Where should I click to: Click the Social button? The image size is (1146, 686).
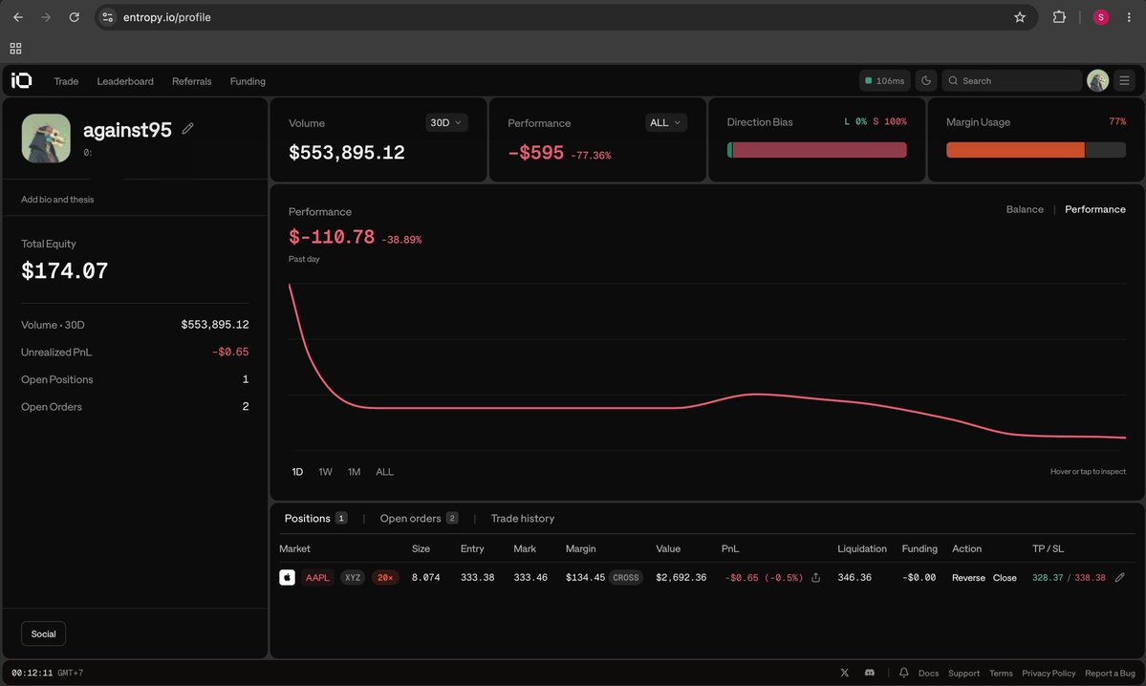(x=43, y=633)
